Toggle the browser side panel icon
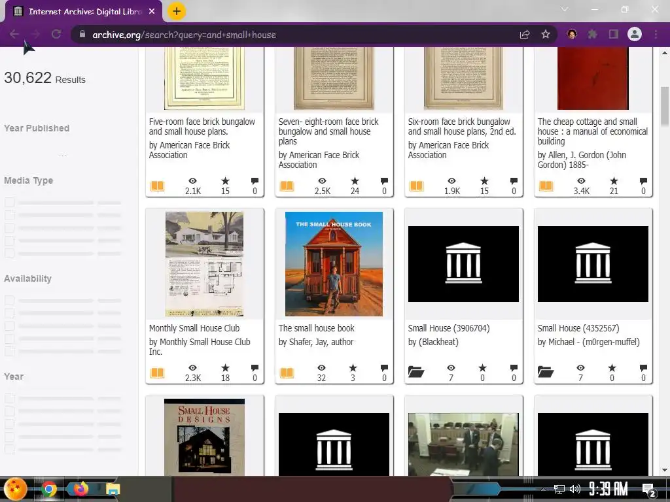Screen dimensions: 670x502 [x=614, y=34]
